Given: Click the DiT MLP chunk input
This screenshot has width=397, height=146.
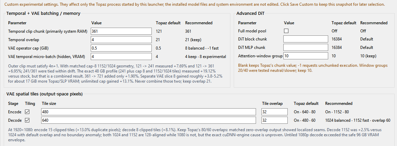Looking at the screenshot, I should 306,47.
